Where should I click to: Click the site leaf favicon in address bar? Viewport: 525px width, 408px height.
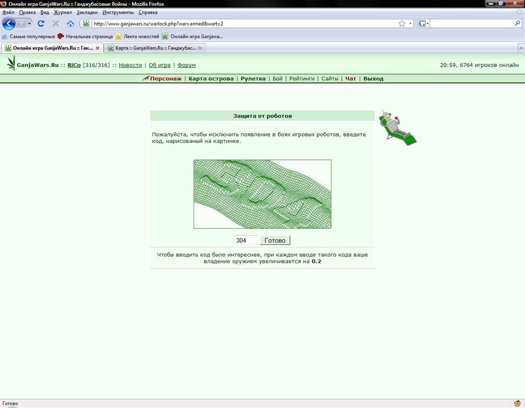pyautogui.click(x=86, y=24)
